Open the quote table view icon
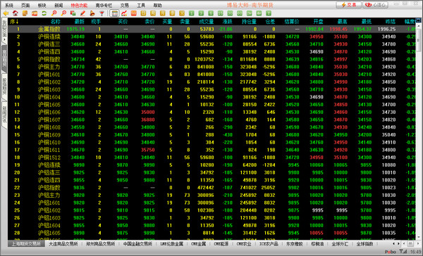Screen dimensions: 423x256 tap(114, 13)
